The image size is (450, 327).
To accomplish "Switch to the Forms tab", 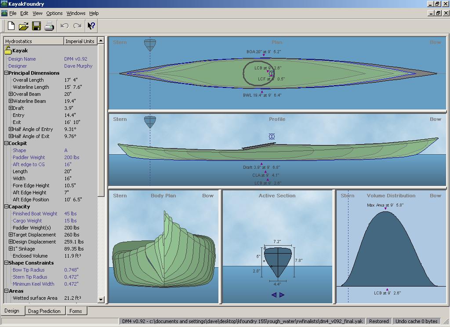I will click(x=76, y=311).
